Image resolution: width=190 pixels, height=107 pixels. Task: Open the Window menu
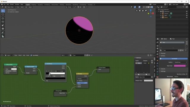pyautogui.click(x=17, y=4)
